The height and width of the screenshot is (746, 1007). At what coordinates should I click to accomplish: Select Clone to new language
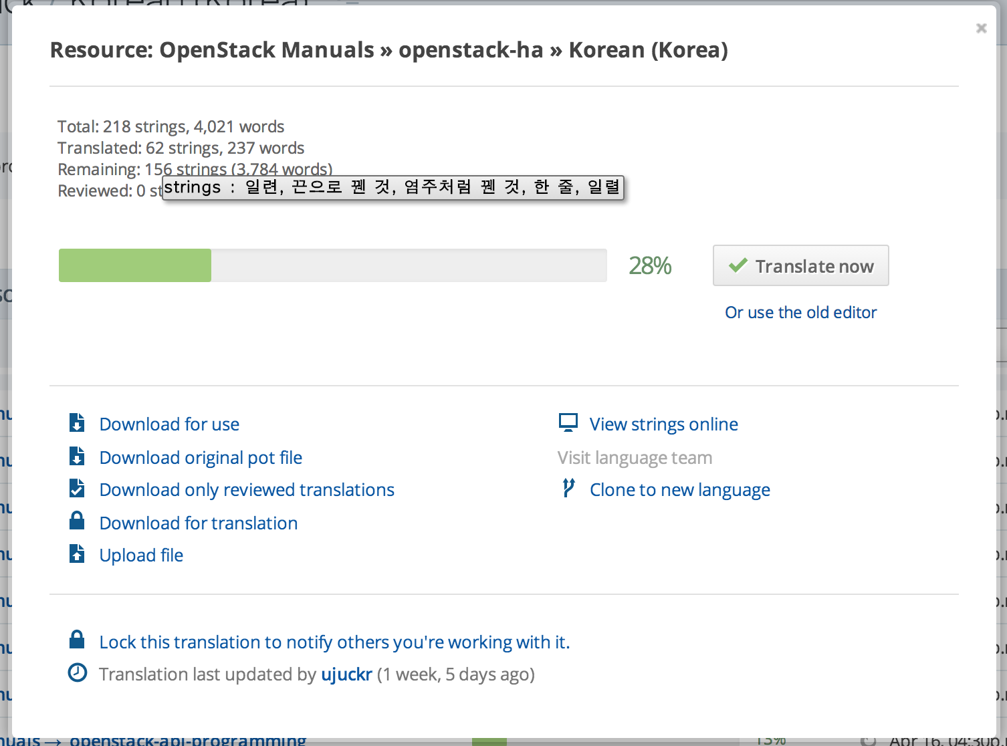(x=679, y=490)
